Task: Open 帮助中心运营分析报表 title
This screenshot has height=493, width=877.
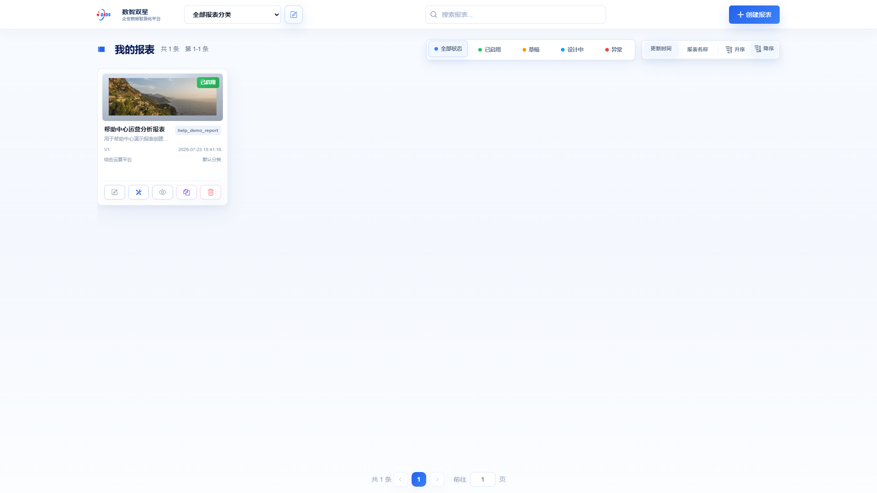Action: [x=134, y=130]
